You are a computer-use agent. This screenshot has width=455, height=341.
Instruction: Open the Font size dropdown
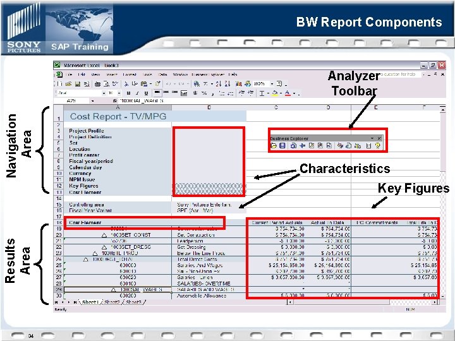pos(119,93)
